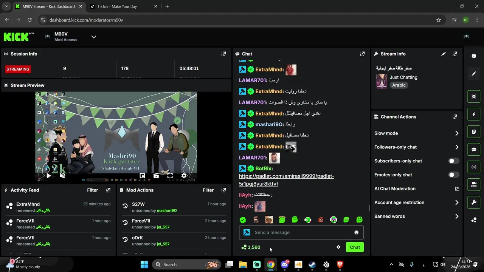Select the broadcast signal sidebar icon
This screenshot has width=484, height=272.
click(x=474, y=167)
